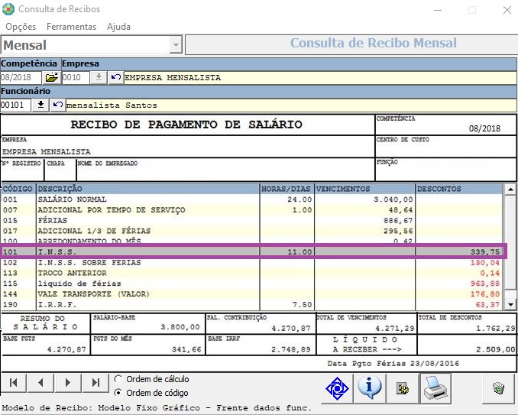Click the FGTS do mês 341,66 value
518x415 pixels.
tap(186, 349)
